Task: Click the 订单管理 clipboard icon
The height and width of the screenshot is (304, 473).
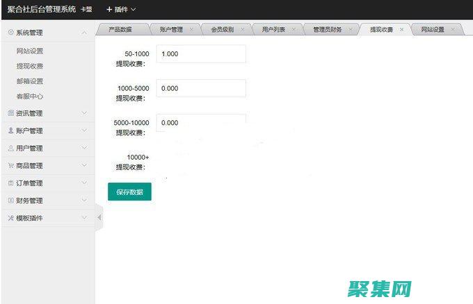Action: pos(11,183)
